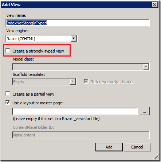The image size is (161, 162).
Task: Click the Empty scaffold template box
Action: click(44, 82)
